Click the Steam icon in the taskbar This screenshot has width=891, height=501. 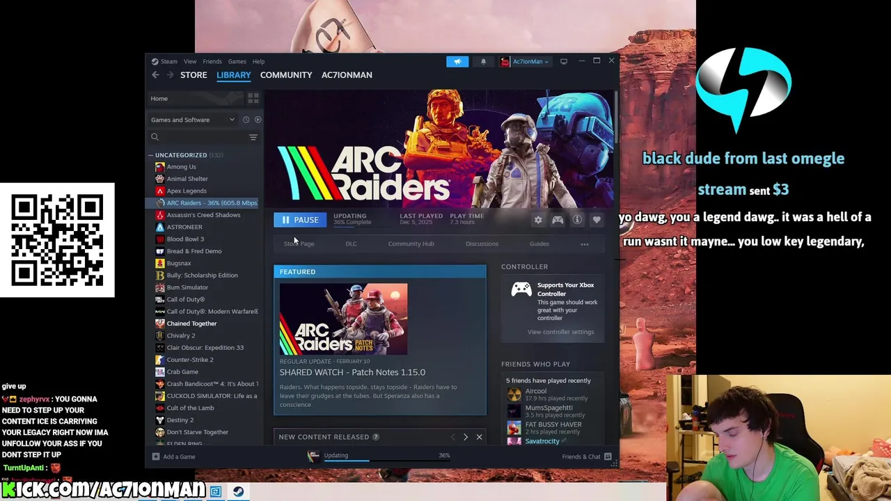tap(239, 492)
